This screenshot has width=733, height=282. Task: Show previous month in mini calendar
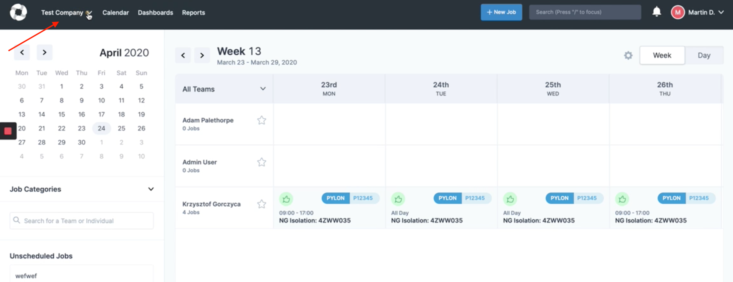(22, 52)
